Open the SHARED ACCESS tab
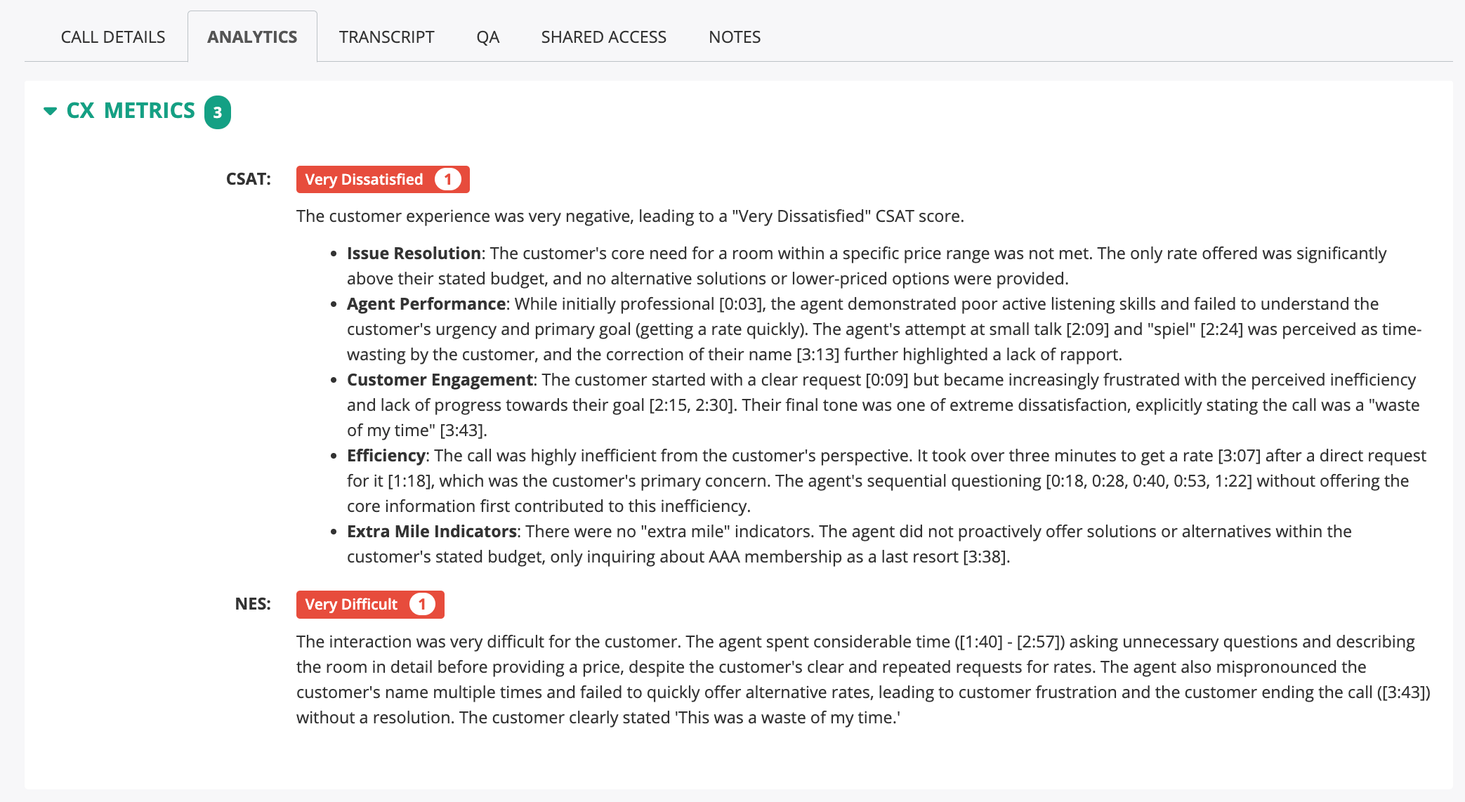Screen dimensions: 1465x802 point(603,37)
